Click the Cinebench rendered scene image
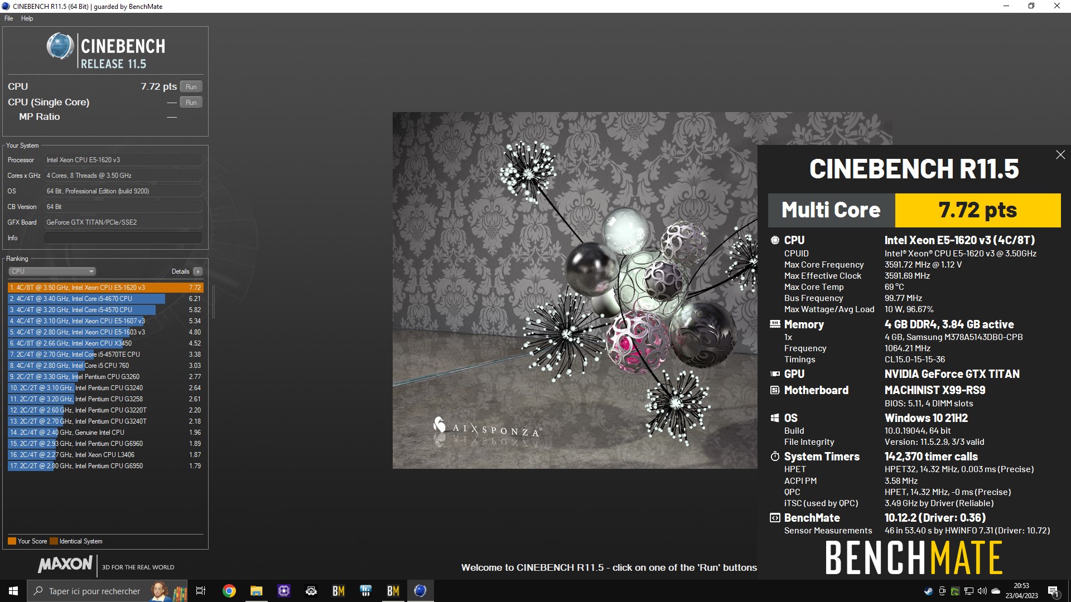Screen dimensions: 1071x602 coord(575,290)
